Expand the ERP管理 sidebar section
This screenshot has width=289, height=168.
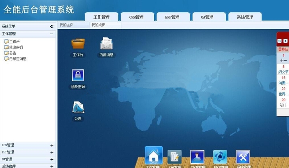(52, 152)
